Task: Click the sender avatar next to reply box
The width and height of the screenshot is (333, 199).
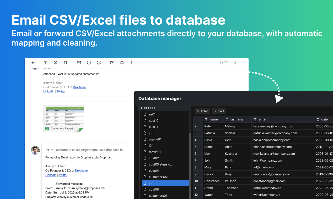Action: (35, 150)
